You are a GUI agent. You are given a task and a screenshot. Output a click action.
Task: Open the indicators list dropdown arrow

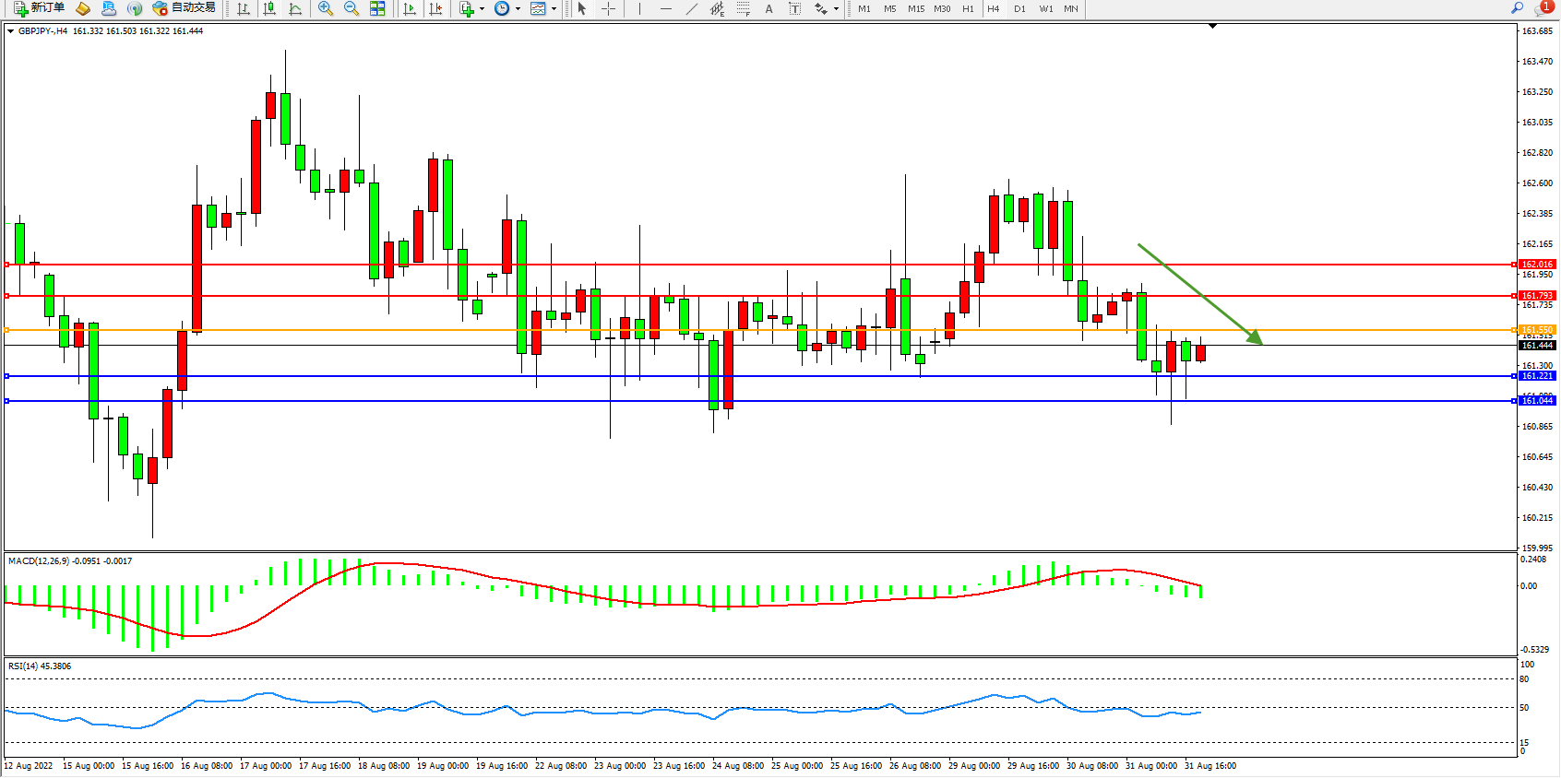(x=482, y=9)
